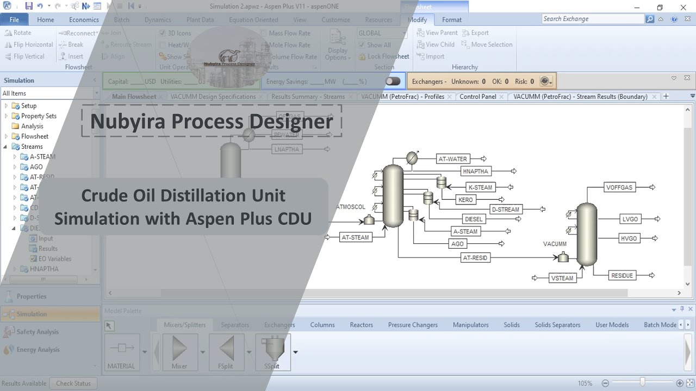
Task: Open the File menu button
Action: tap(14, 20)
